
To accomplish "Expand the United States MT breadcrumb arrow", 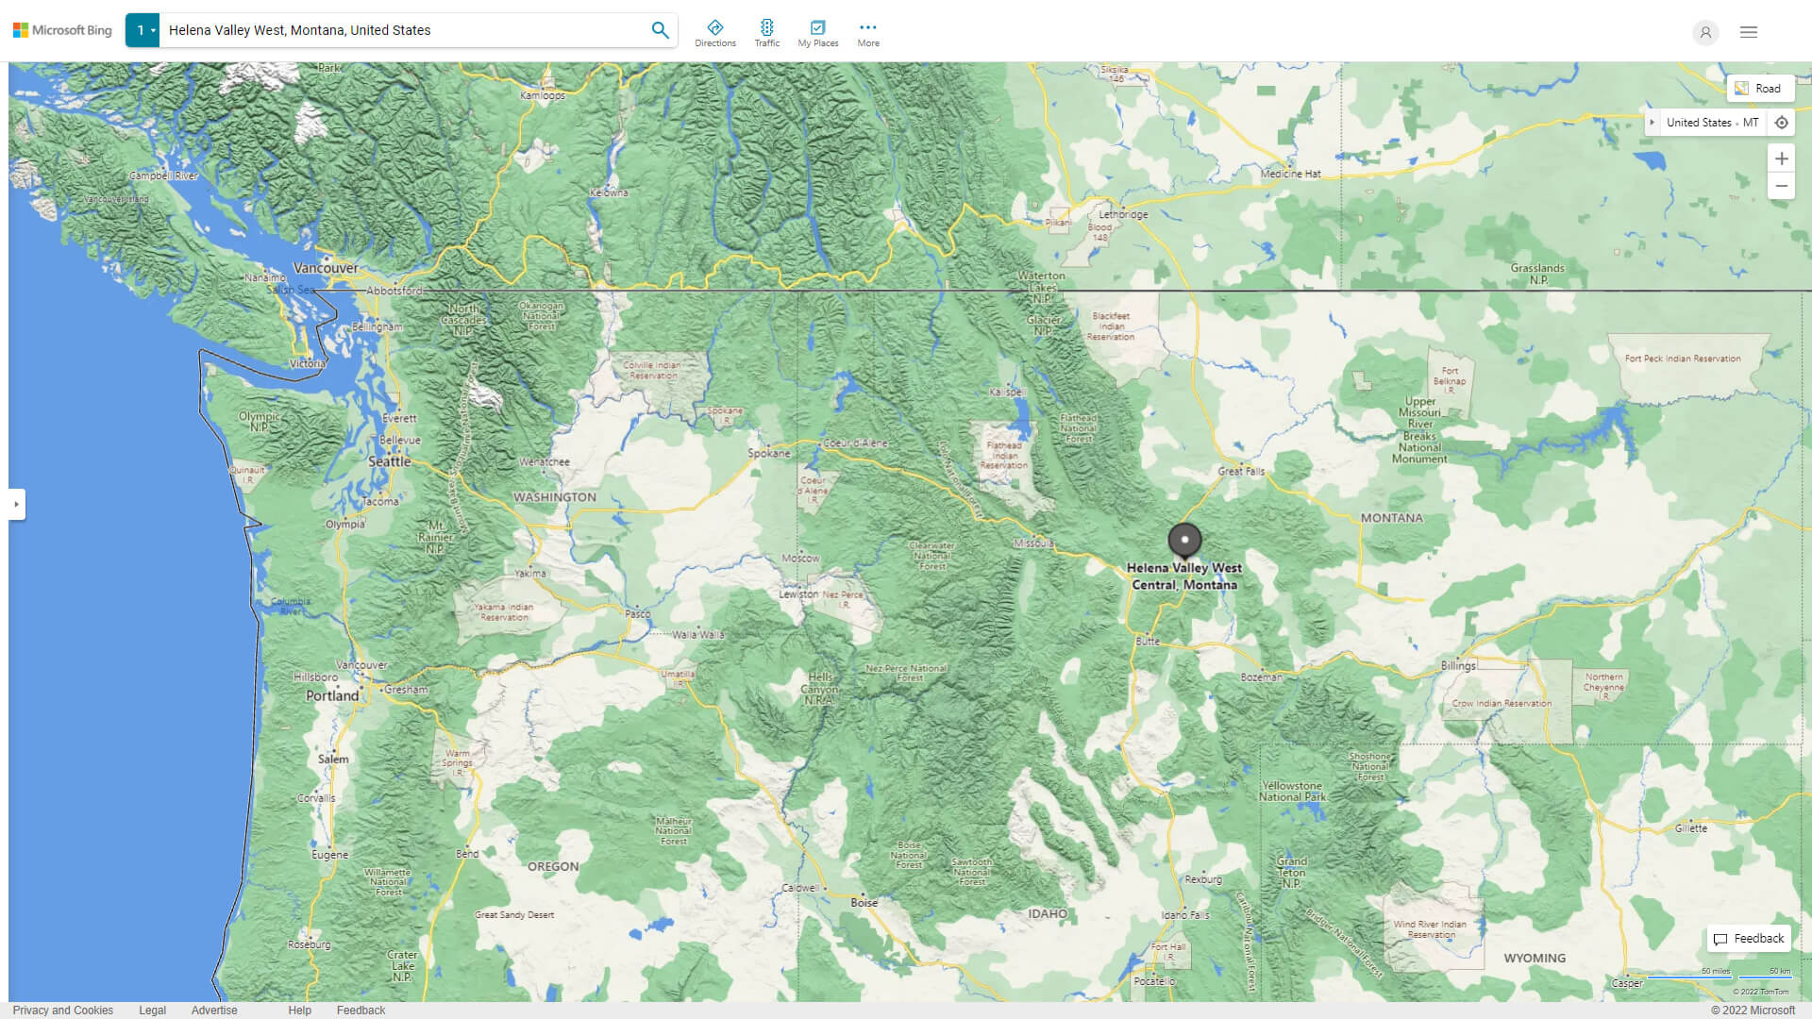I will tap(1652, 123).
